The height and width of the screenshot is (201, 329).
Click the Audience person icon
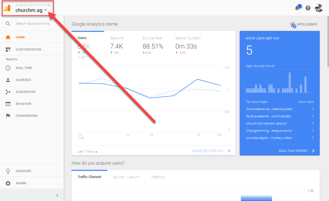coord(8,80)
